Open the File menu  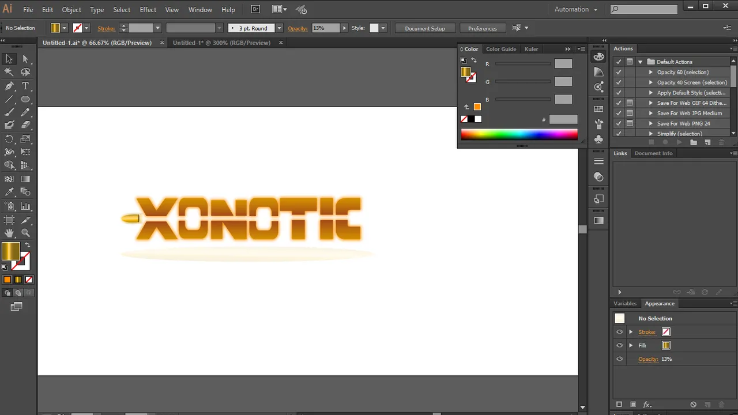click(x=28, y=10)
